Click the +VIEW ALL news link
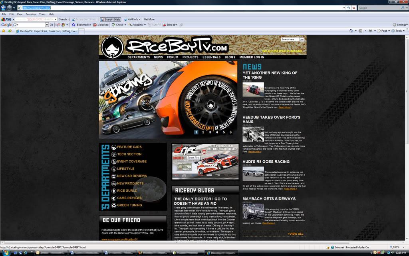The width and height of the screenshot is (409, 256). (x=296, y=234)
